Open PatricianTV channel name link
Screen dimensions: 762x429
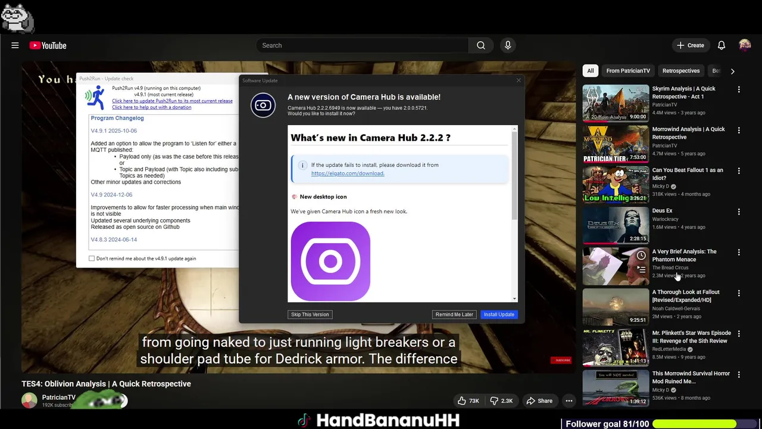point(59,397)
